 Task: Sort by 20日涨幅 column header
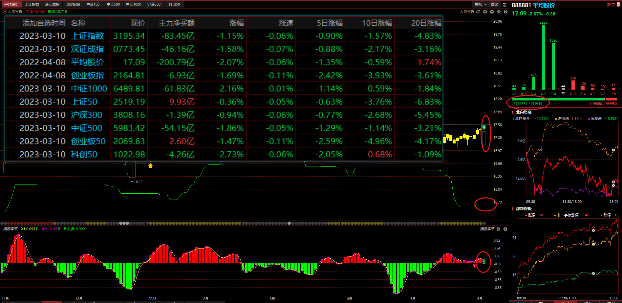(426, 23)
